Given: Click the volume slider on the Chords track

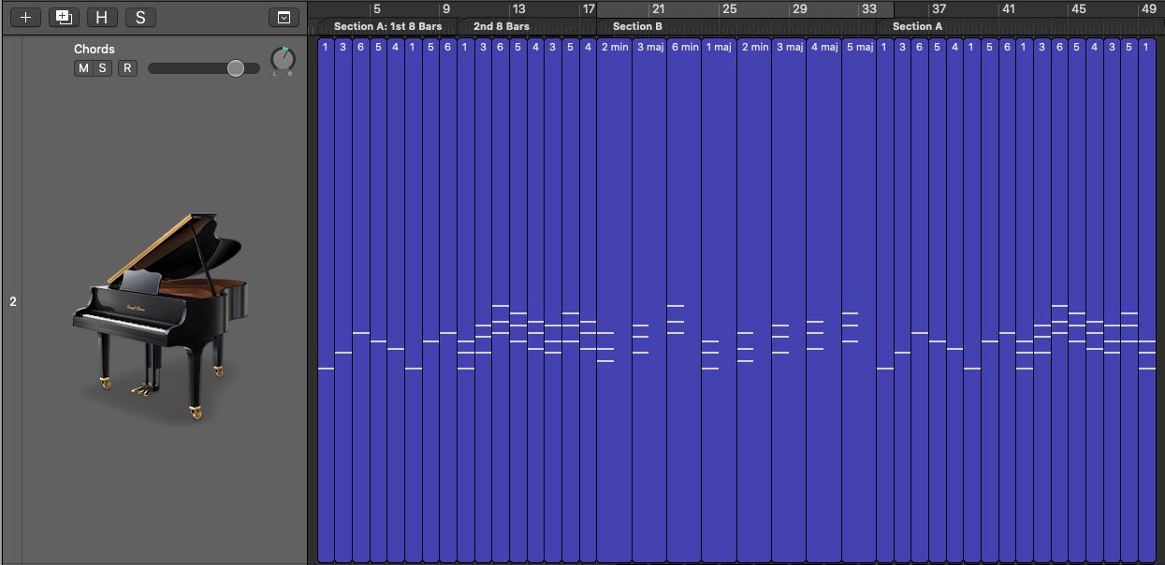Looking at the screenshot, I should [x=236, y=67].
